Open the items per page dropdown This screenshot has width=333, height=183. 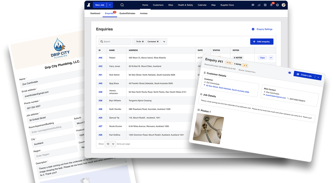(x=110, y=144)
